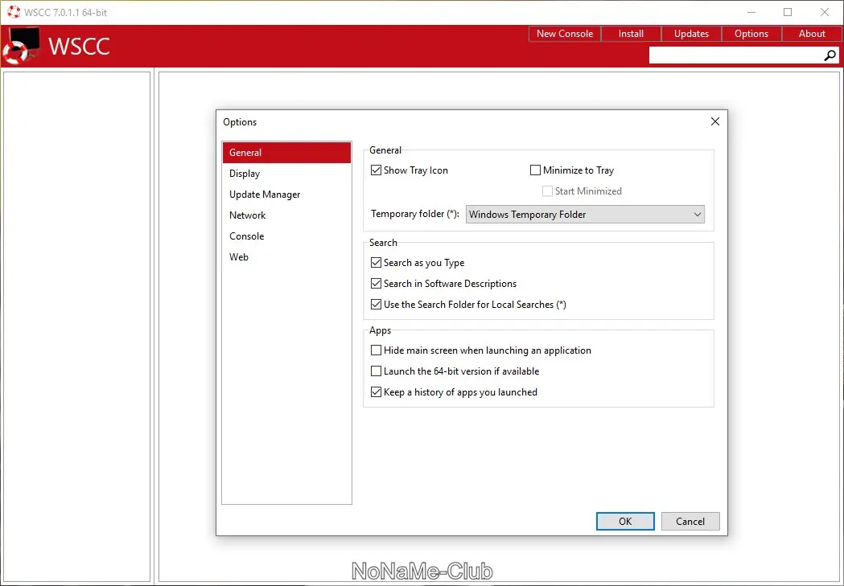844x586 pixels.
Task: Switch to the Display options category
Action: pos(287,174)
